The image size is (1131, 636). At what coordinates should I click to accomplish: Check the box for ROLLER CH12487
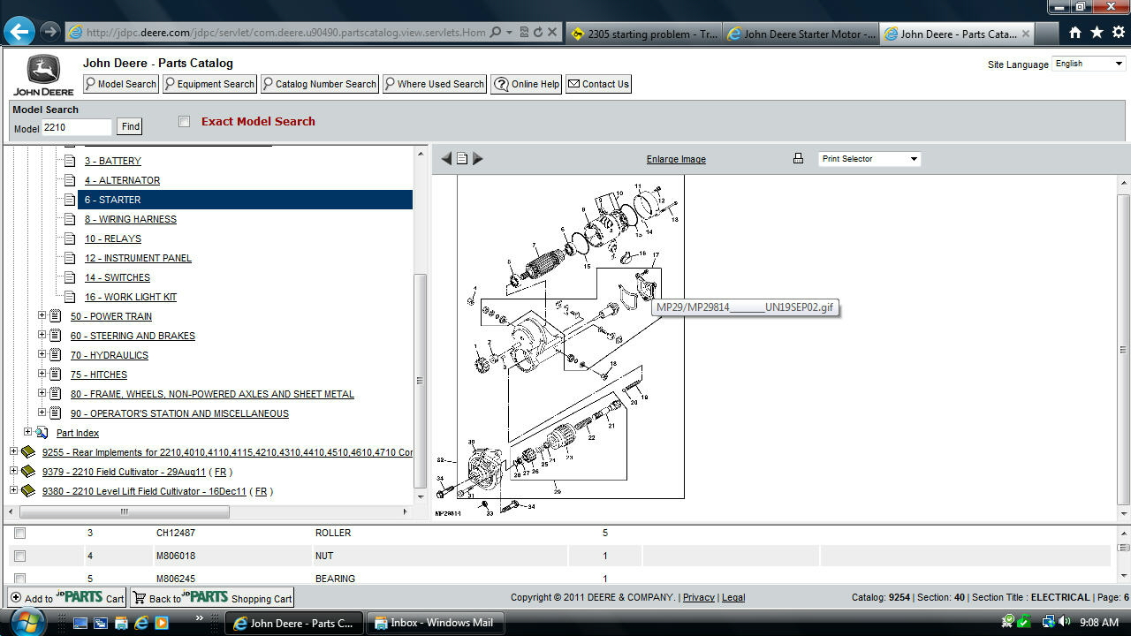[x=19, y=534]
